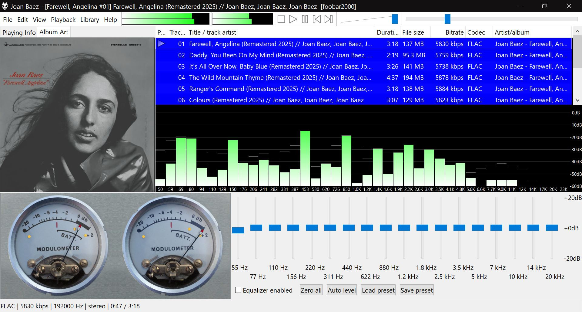Sort playlist by Codec column
Viewport: 582px width, 312px height.
[479, 32]
